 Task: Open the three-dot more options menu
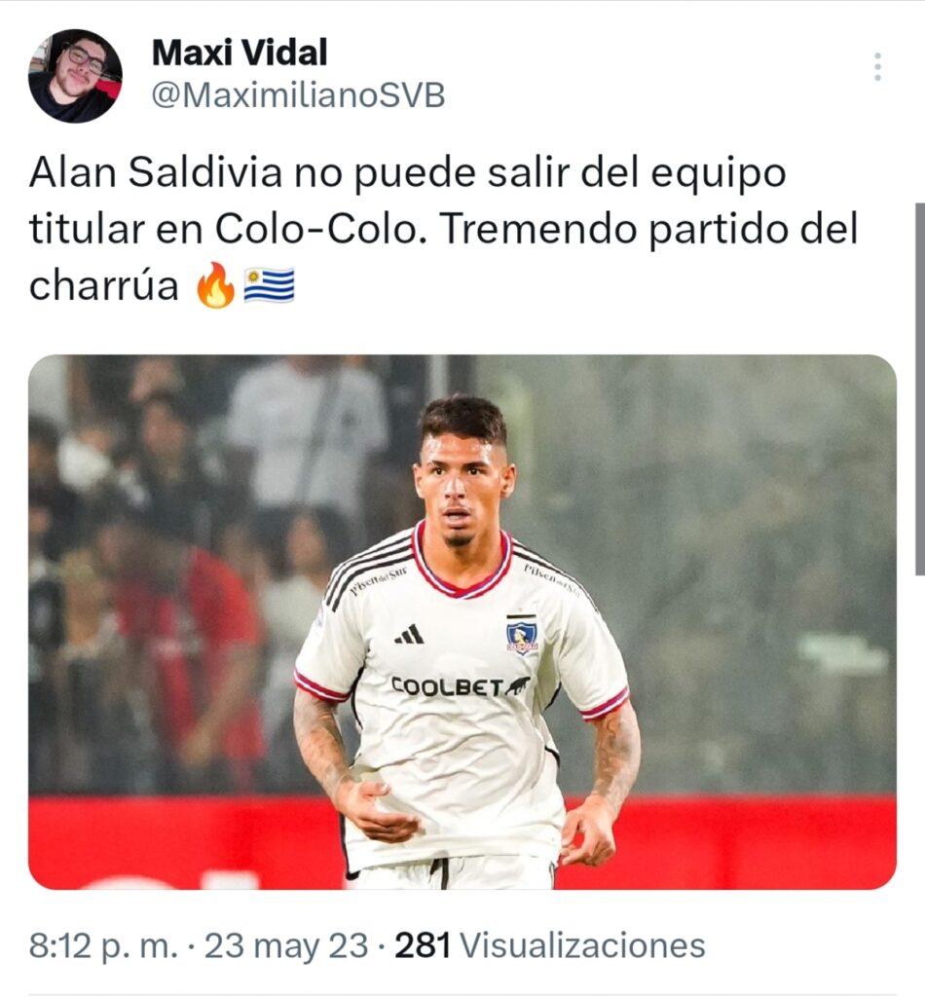(x=877, y=67)
